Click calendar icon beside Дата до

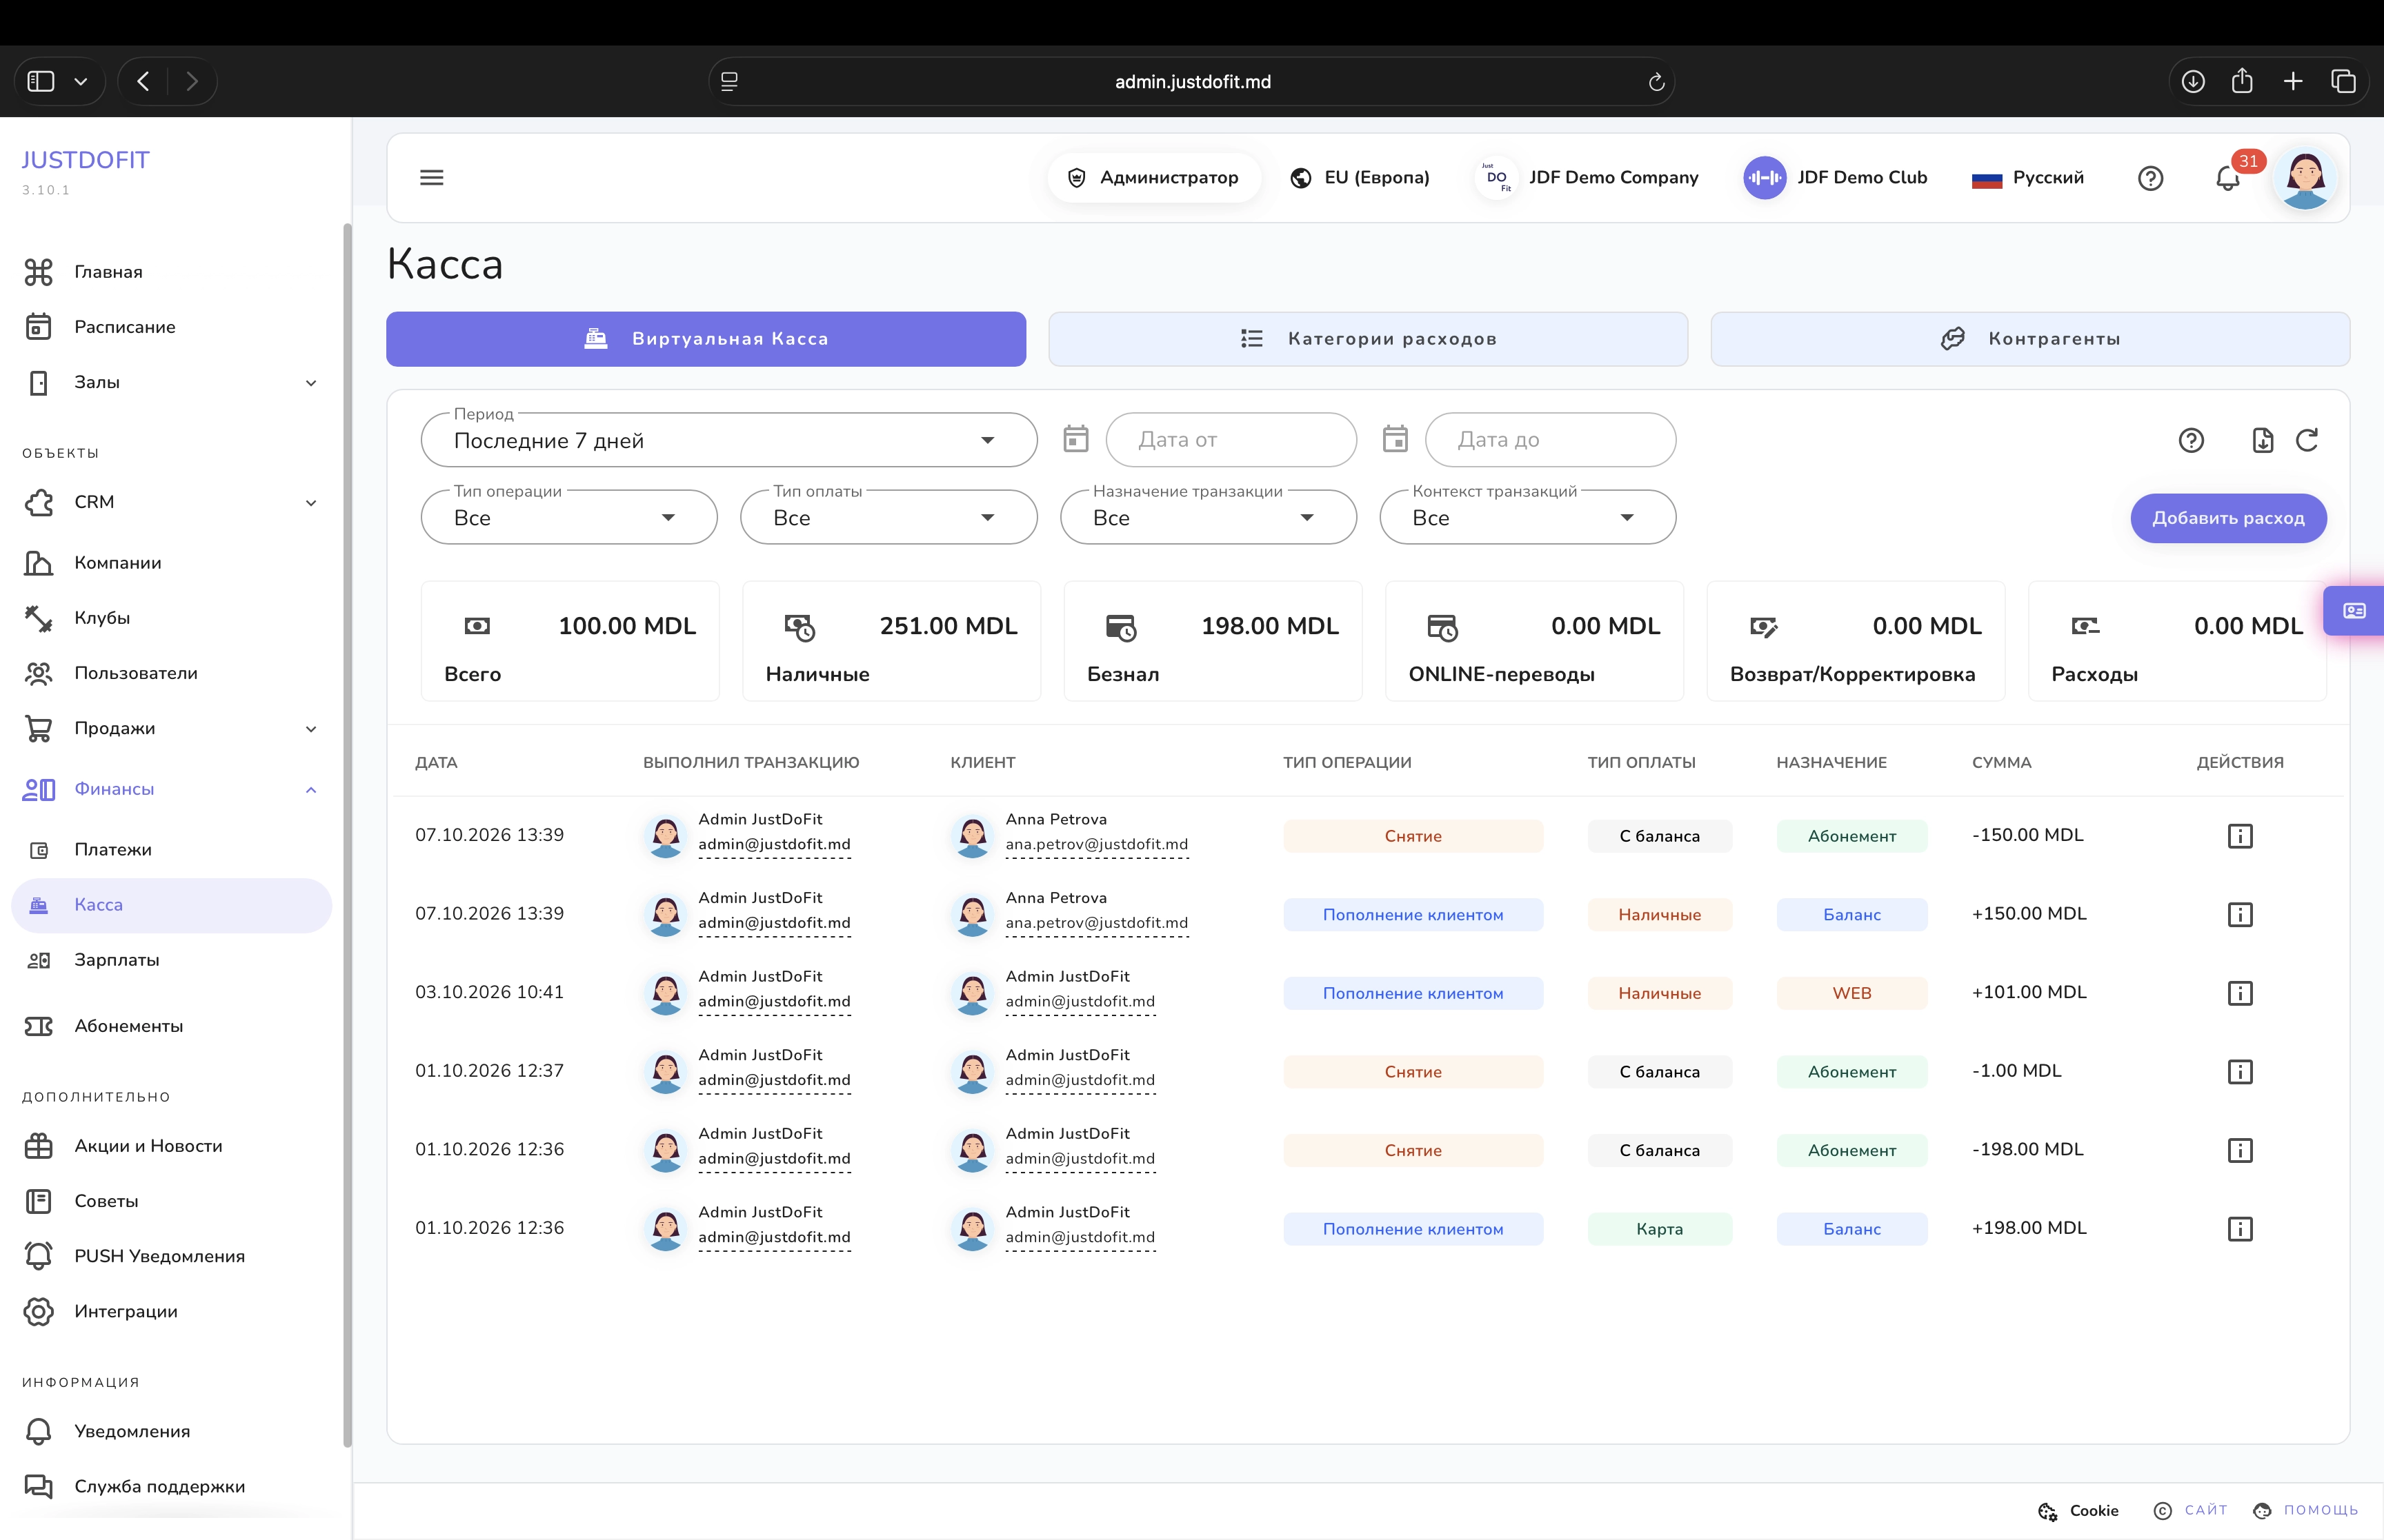[x=1395, y=439]
